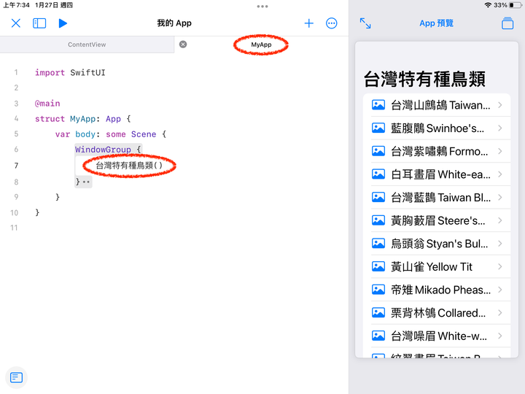Screen dimensions: 525x394
Task: Click image icon beside 藍腹鷴
Action: (x=378, y=128)
